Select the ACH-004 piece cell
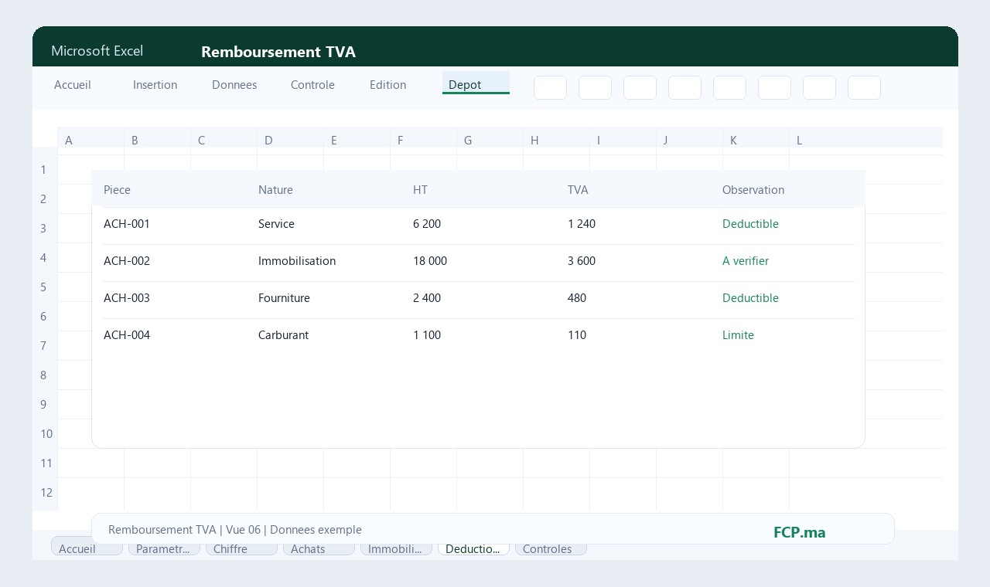Image resolution: width=990 pixels, height=587 pixels. [x=127, y=335]
